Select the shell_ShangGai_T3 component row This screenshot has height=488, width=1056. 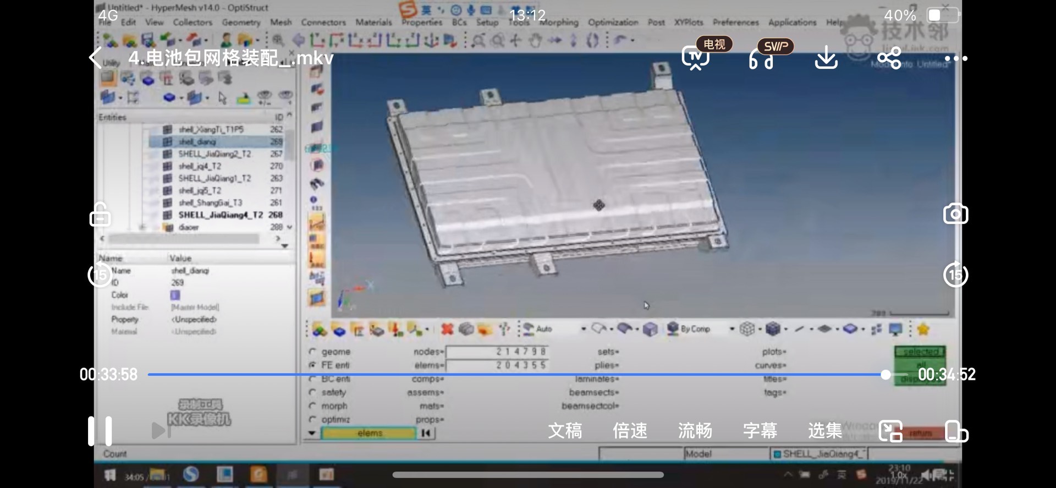click(218, 202)
